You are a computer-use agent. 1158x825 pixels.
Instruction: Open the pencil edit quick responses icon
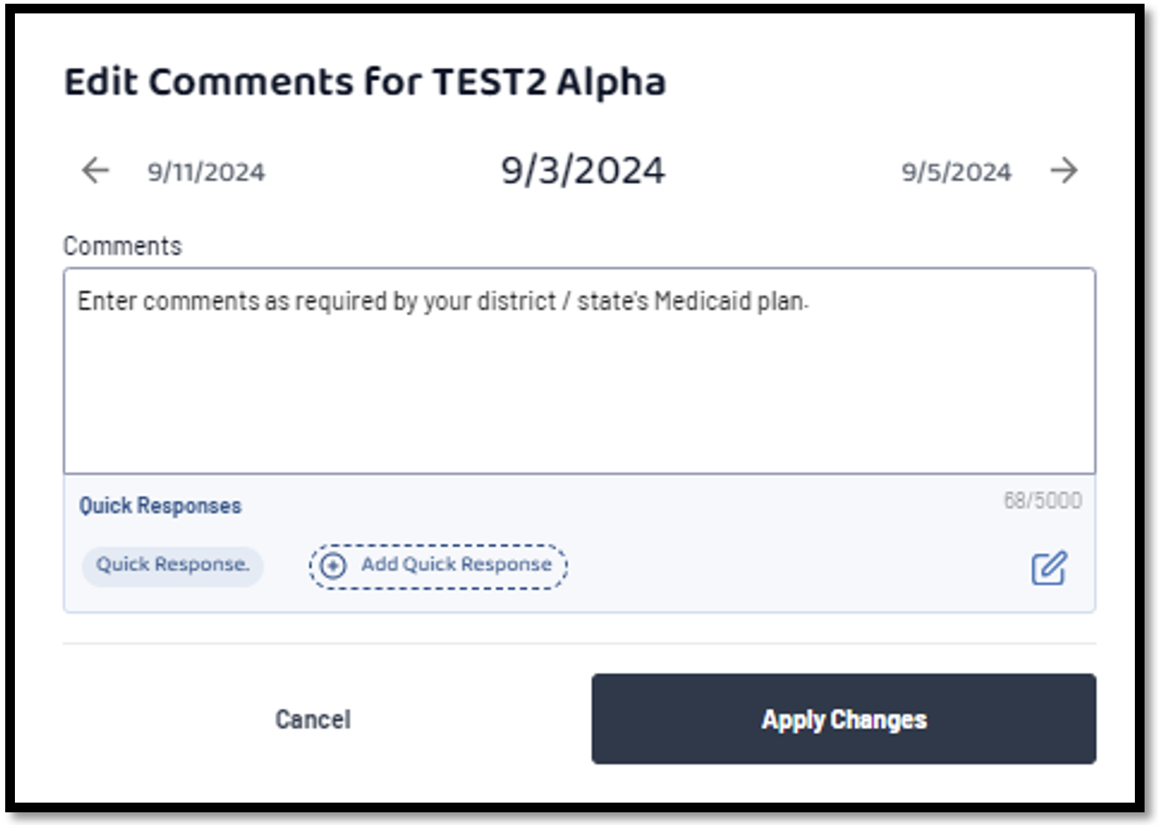(1049, 568)
